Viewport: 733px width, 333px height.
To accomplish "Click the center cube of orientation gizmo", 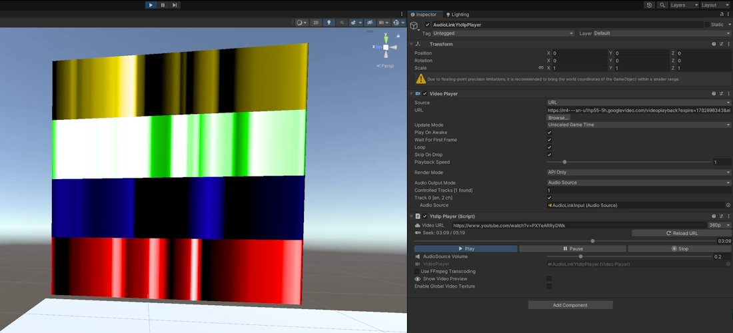I will [386, 47].
